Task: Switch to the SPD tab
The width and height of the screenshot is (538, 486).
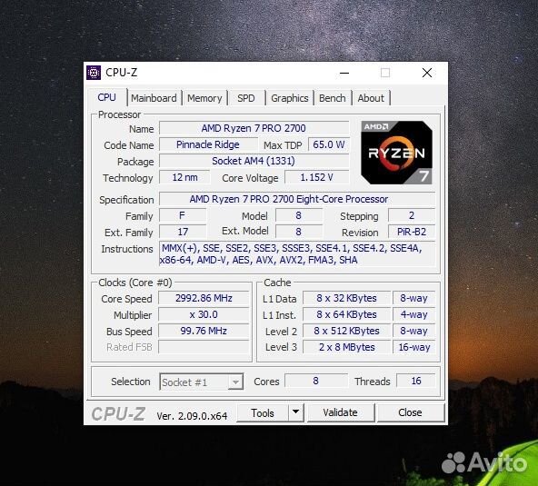Action: pos(246,98)
